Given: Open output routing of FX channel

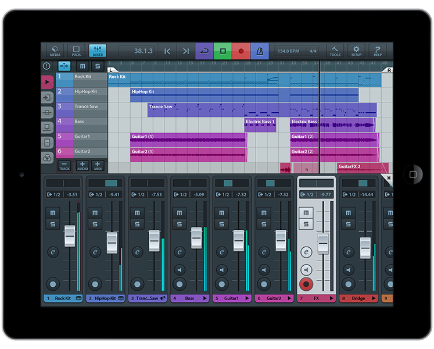Looking at the screenshot, I should coord(307,195).
